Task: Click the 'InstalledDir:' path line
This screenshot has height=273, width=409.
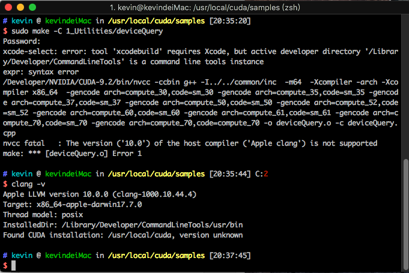Action: click(x=123, y=225)
